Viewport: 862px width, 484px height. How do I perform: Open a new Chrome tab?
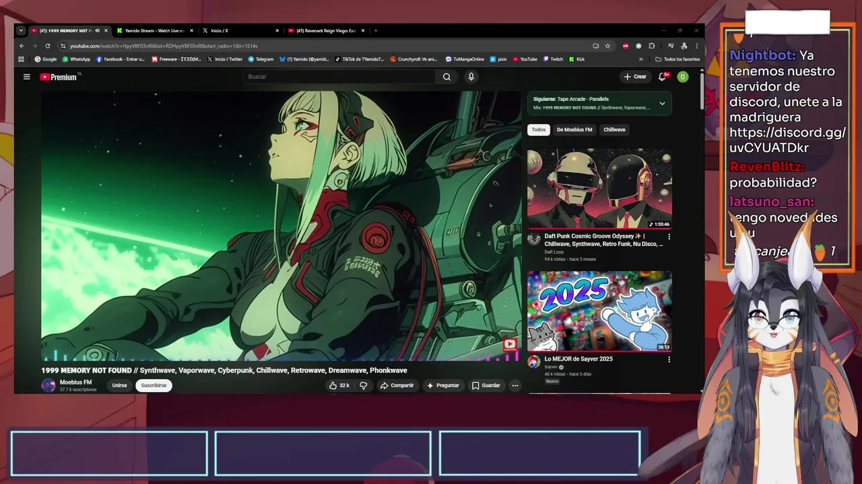point(376,30)
